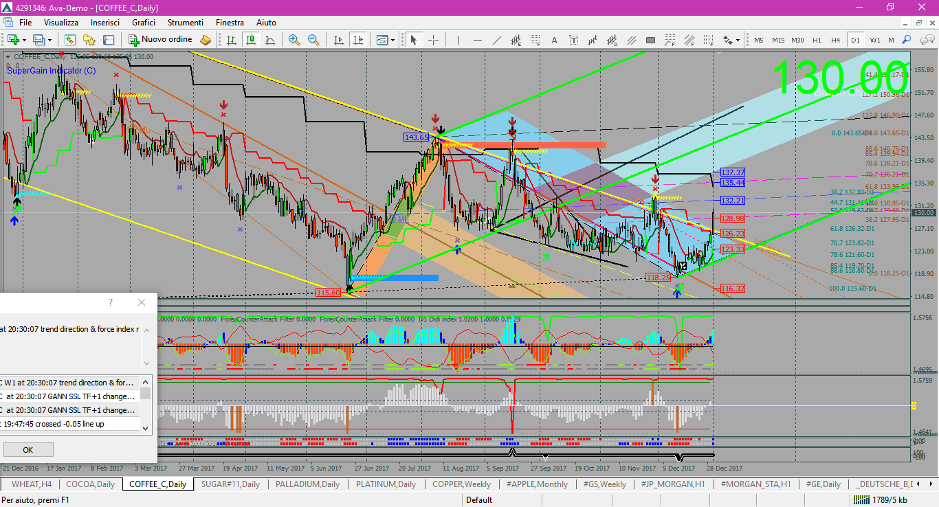The width and height of the screenshot is (939, 507).
Task: Click the Nuovo ordine button
Action: (x=159, y=40)
